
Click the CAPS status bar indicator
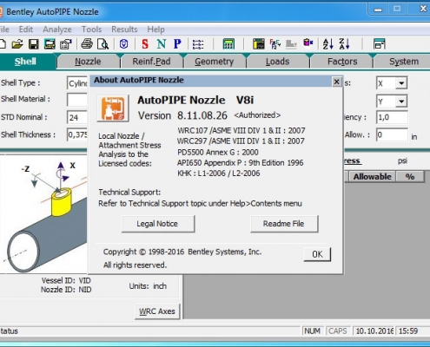[337, 331]
